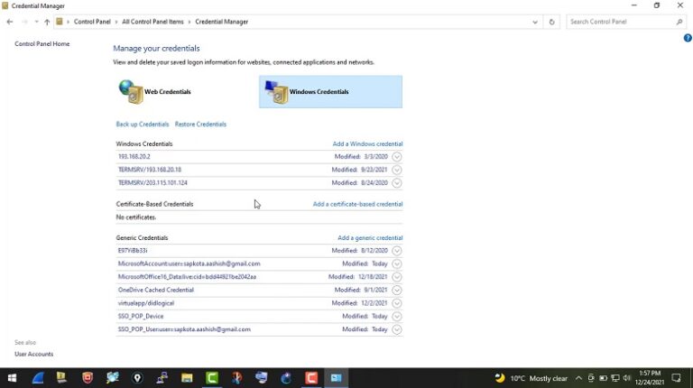Image resolution: width=693 pixels, height=388 pixels.
Task: Open the 'Add a generic credential' link
Action: [370, 238]
